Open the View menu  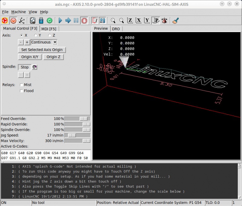click(33, 12)
